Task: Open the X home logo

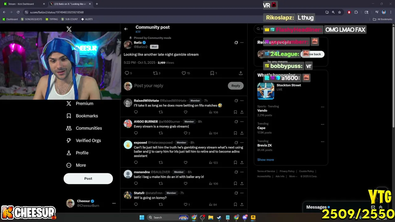Action: tap(69, 29)
